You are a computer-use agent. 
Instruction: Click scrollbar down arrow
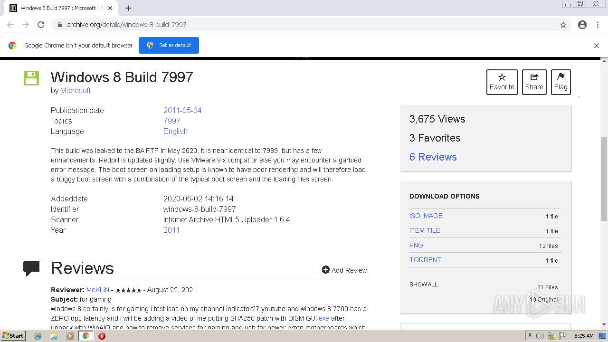(x=604, y=324)
